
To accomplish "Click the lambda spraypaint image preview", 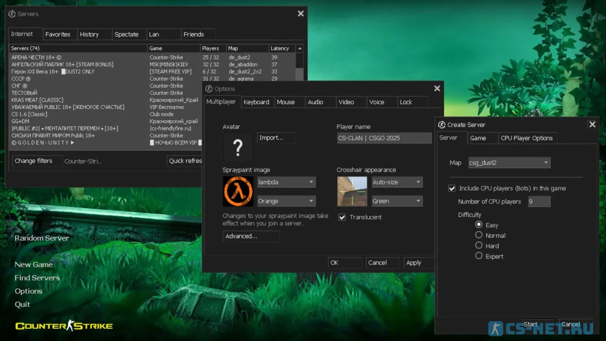I will (x=238, y=191).
